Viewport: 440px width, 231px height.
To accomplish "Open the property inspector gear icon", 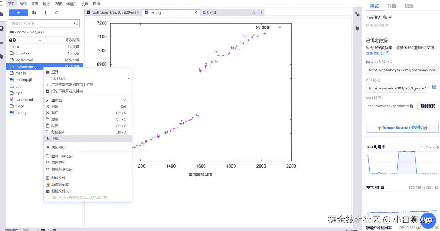I will point(357,14).
